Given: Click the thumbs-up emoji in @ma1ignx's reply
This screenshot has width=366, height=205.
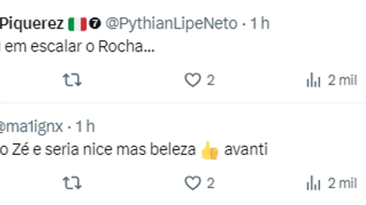Looking at the screenshot, I should (210, 150).
